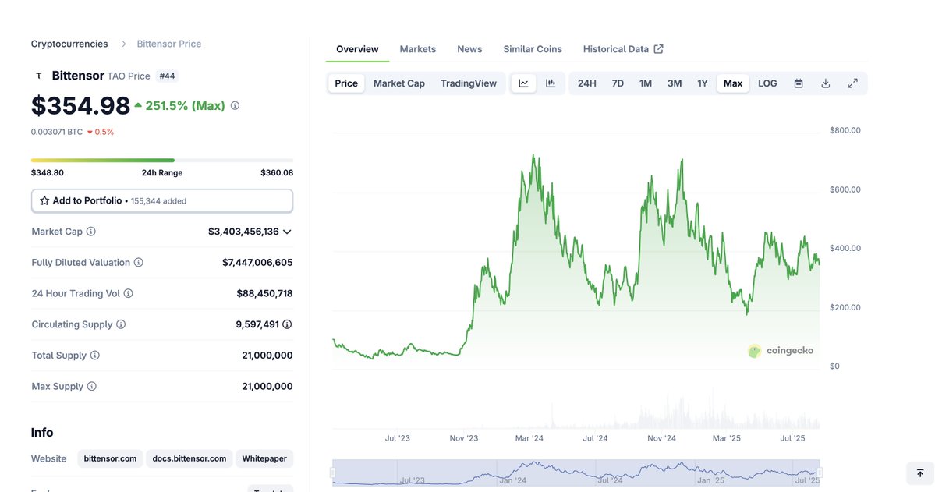This screenshot has height=492, width=935.
Task: Click the $200.00 axis label
Action: tap(845, 307)
